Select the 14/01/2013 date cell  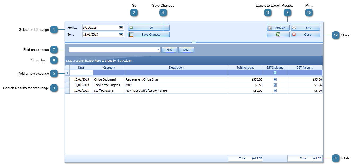pyautogui.click(x=81, y=85)
